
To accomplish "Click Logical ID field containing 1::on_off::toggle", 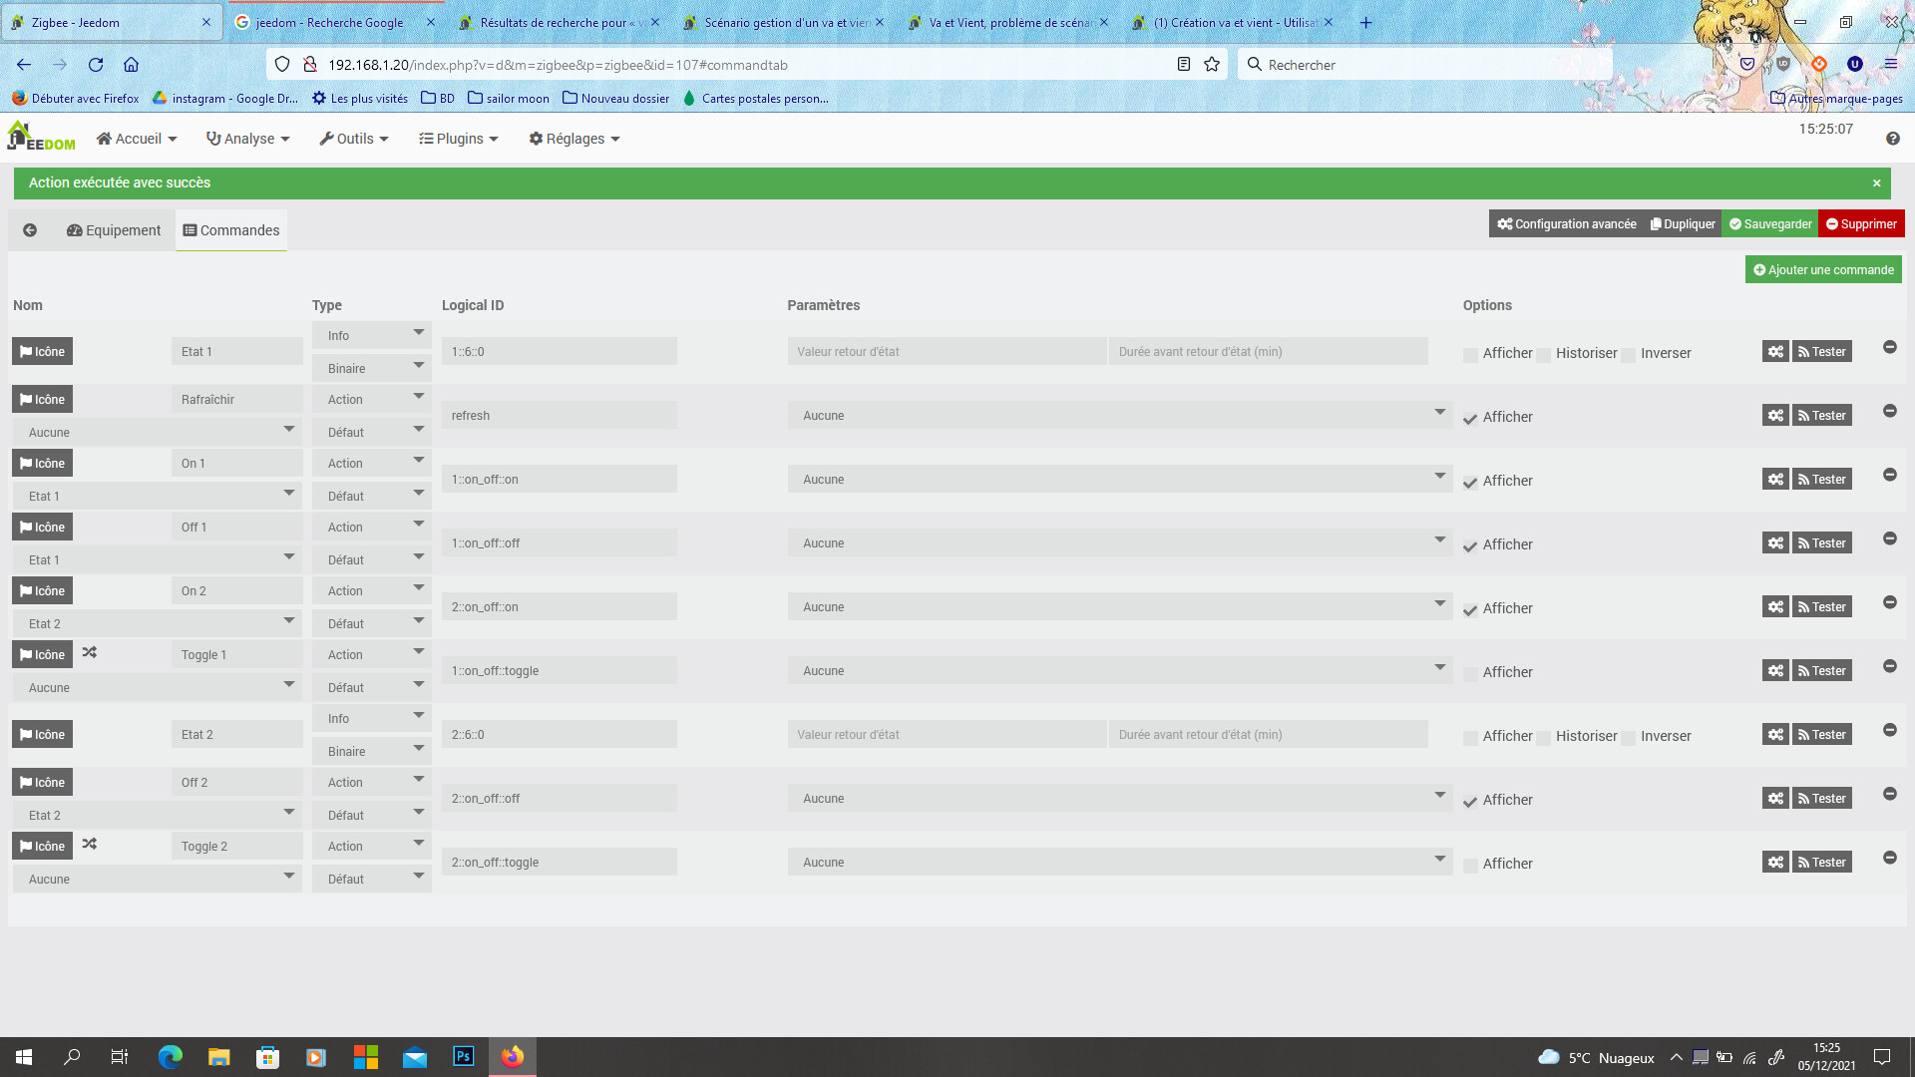I will coord(560,670).
